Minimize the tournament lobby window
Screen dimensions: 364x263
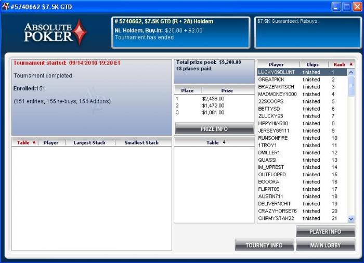tap(336, 7)
